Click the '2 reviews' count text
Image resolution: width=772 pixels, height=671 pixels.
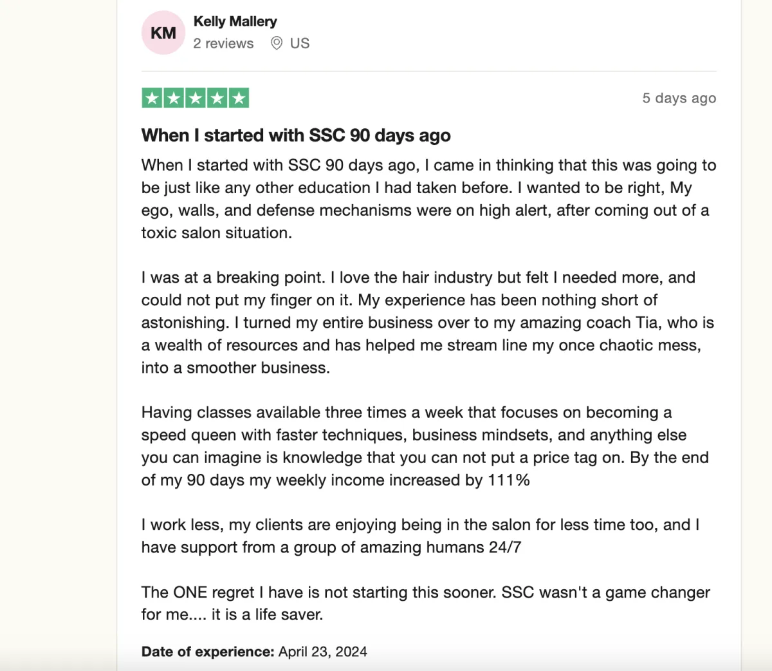click(x=223, y=43)
